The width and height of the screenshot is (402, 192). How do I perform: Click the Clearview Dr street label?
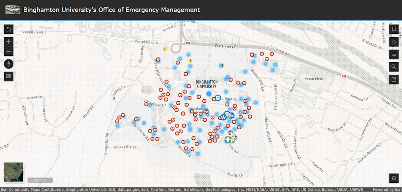coord(156,103)
